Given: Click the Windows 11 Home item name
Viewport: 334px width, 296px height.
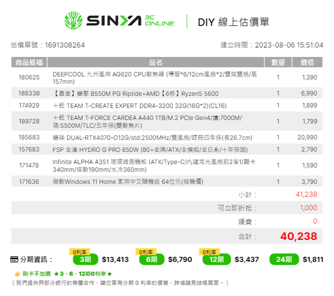Looking at the screenshot, I should coord(128,182).
